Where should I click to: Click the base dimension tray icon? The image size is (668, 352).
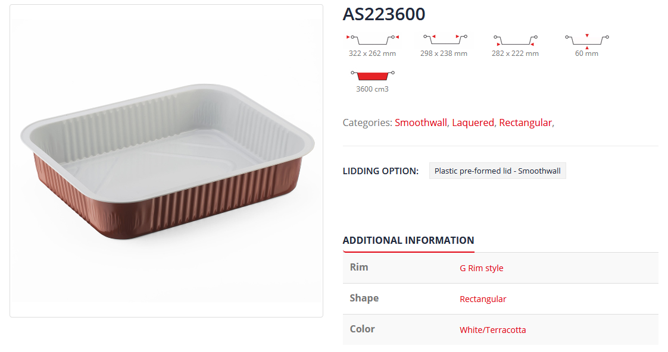pos(515,40)
